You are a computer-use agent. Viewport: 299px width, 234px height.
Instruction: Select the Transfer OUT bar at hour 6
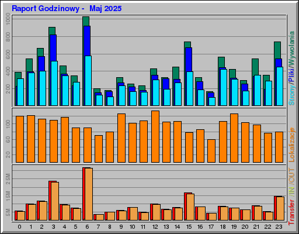point(89,194)
